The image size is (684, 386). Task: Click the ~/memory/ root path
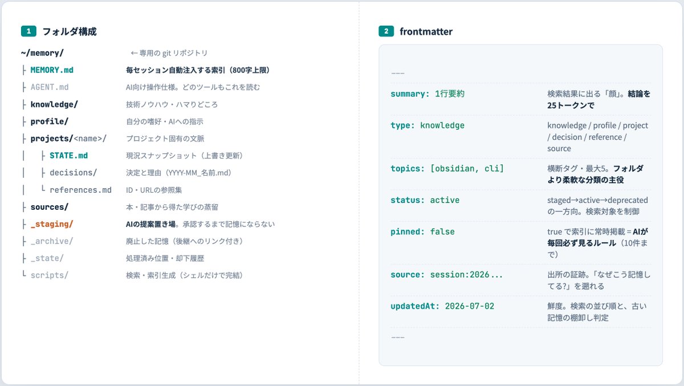coord(42,53)
